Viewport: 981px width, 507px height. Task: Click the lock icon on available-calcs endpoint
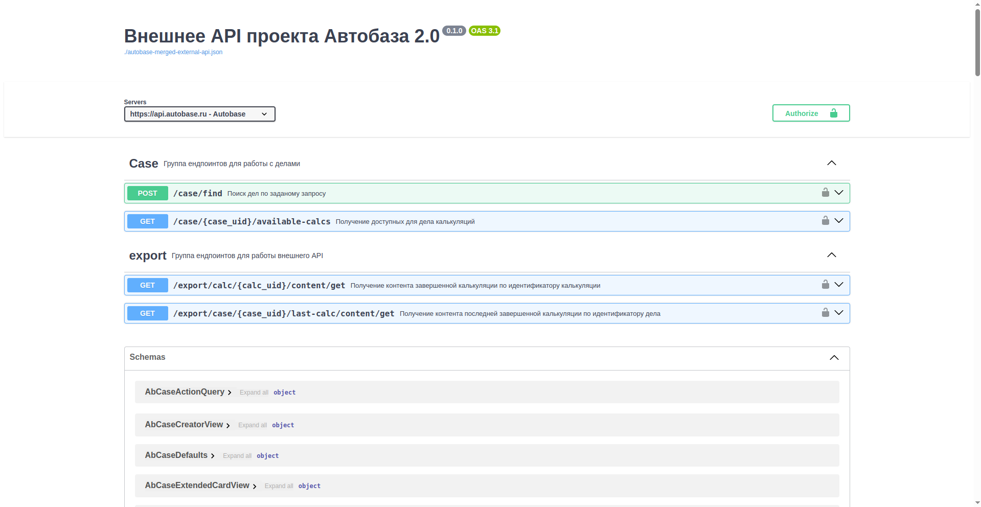coord(825,220)
